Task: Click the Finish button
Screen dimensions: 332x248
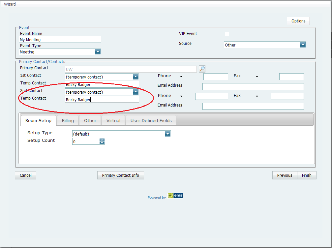Action: point(307,175)
